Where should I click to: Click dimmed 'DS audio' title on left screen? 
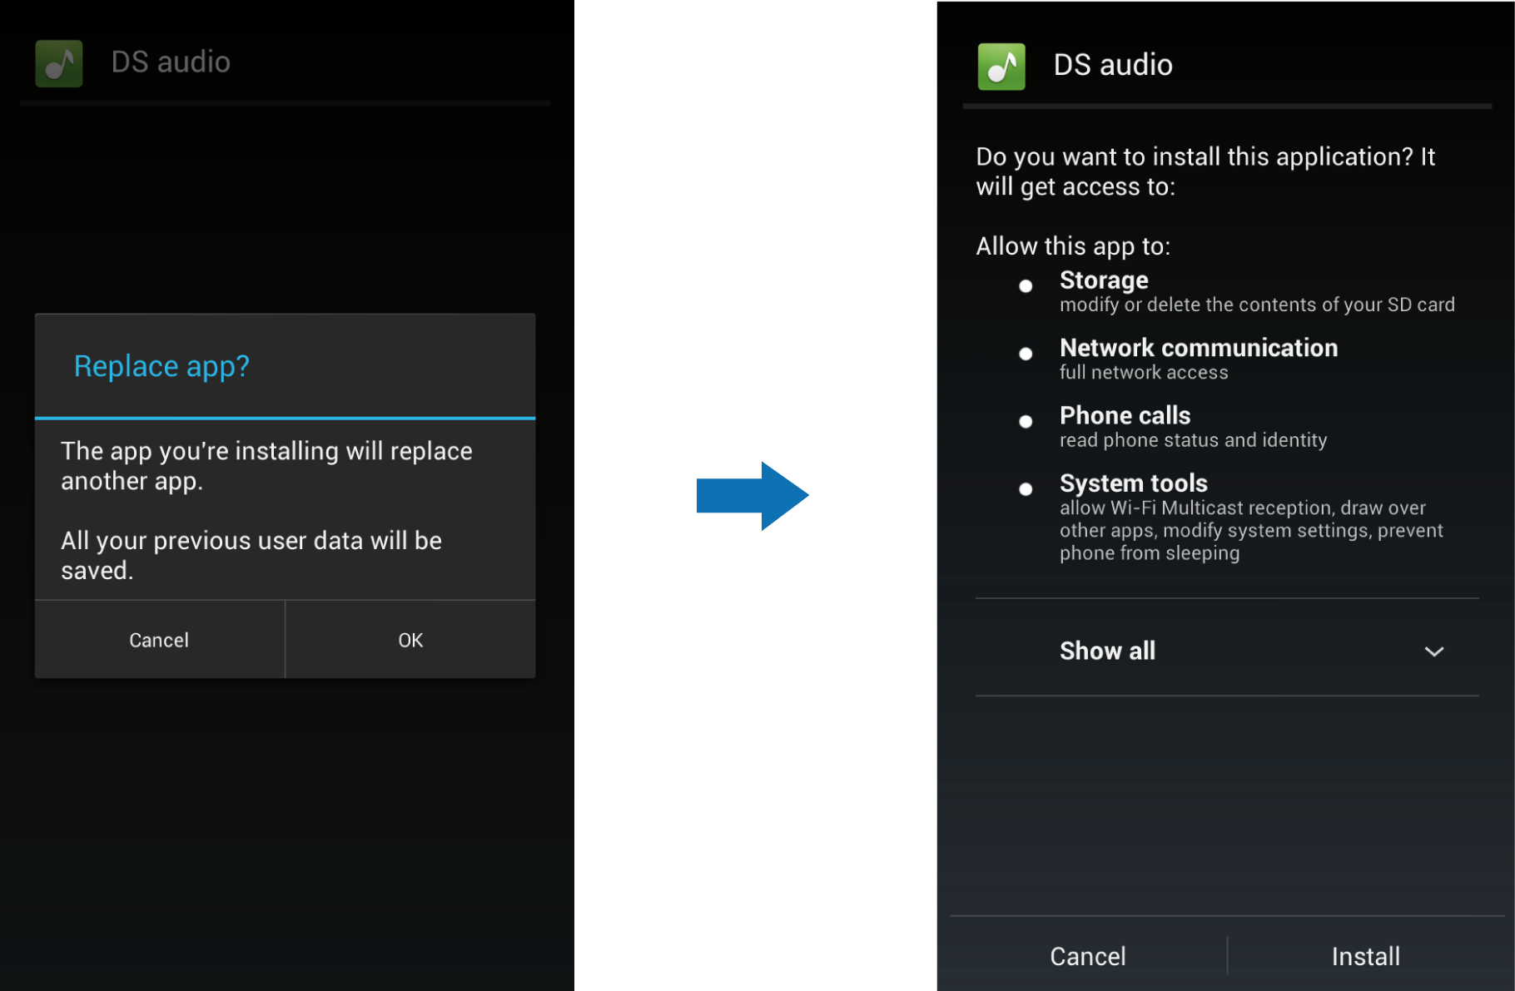pyautogui.click(x=171, y=62)
